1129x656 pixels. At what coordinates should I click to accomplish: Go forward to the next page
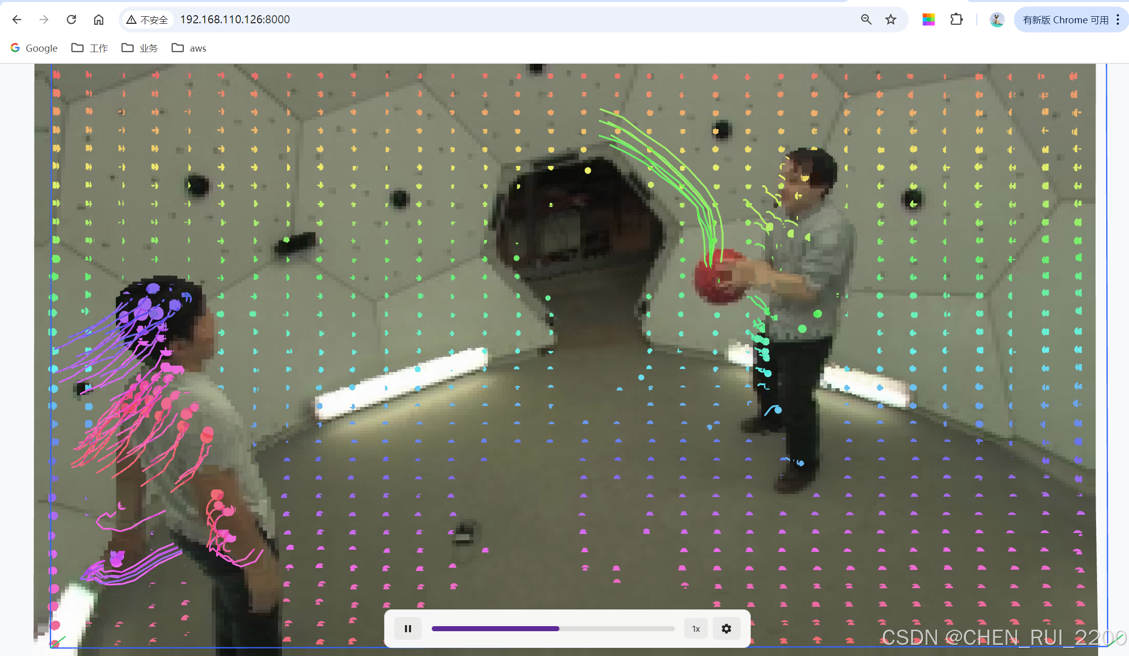[44, 19]
